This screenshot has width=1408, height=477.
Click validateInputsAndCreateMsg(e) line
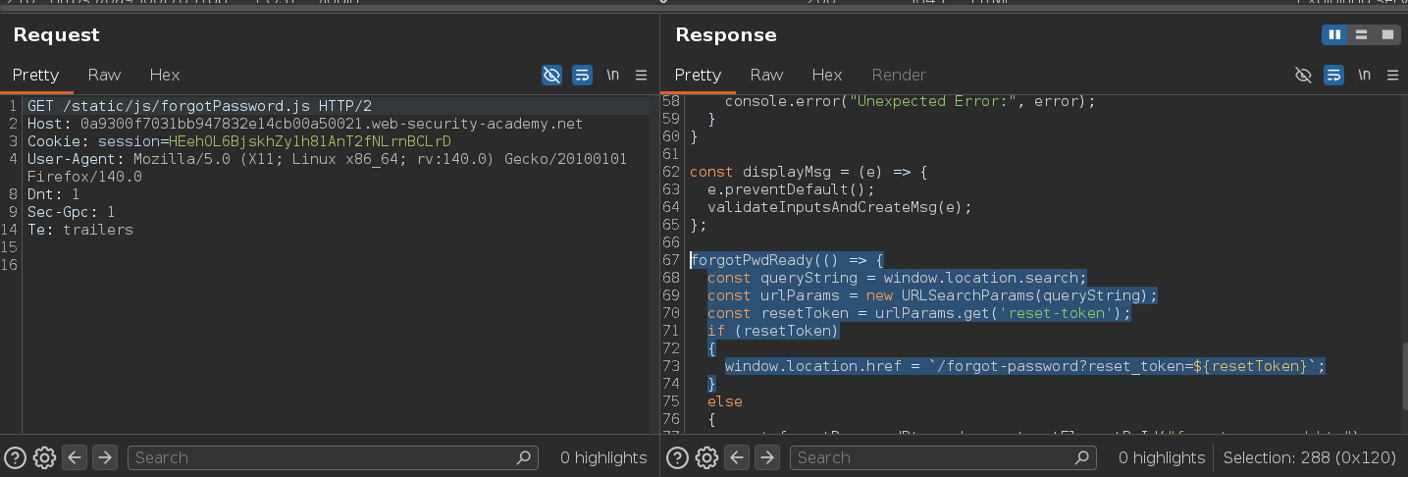839,207
